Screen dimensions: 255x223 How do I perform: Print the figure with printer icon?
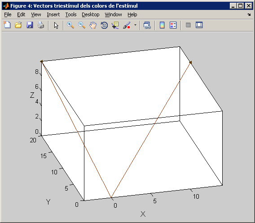point(41,25)
